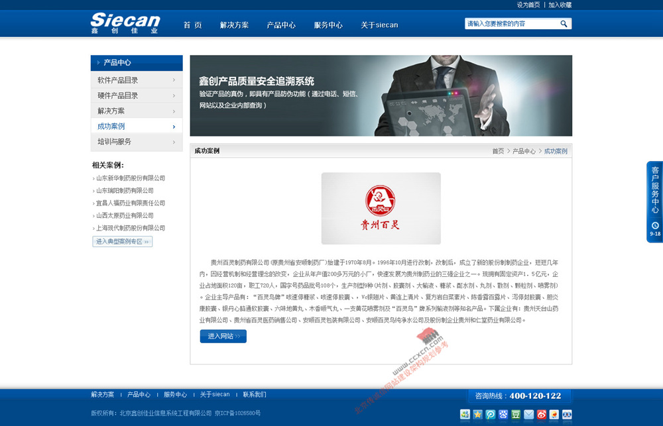Viewport: 663px width, 426px height.
Task: Click the Baidu paw share icon
Action: click(x=502, y=414)
